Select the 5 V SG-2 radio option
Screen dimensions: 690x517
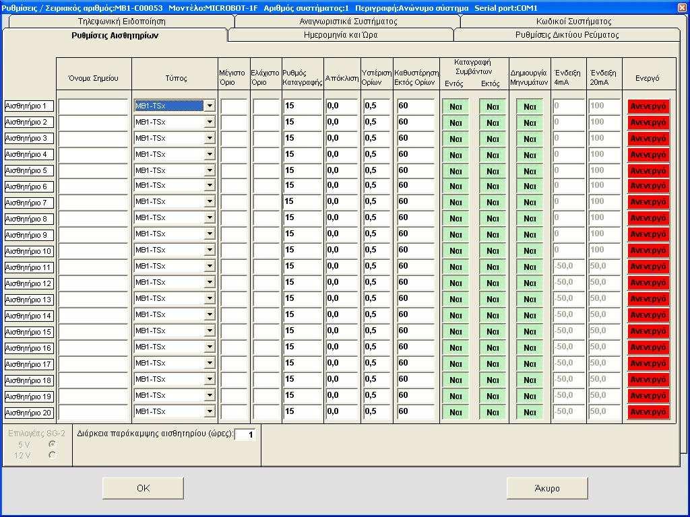(x=53, y=444)
